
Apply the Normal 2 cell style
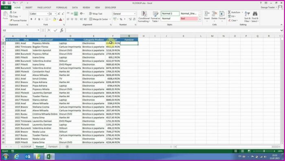pyautogui.click(x=170, y=13)
